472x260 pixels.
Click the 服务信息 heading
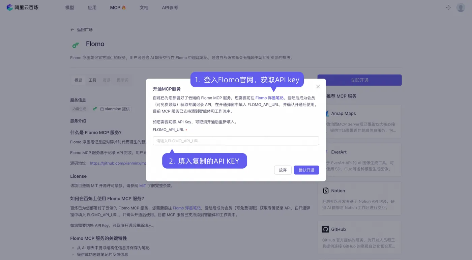(x=78, y=100)
